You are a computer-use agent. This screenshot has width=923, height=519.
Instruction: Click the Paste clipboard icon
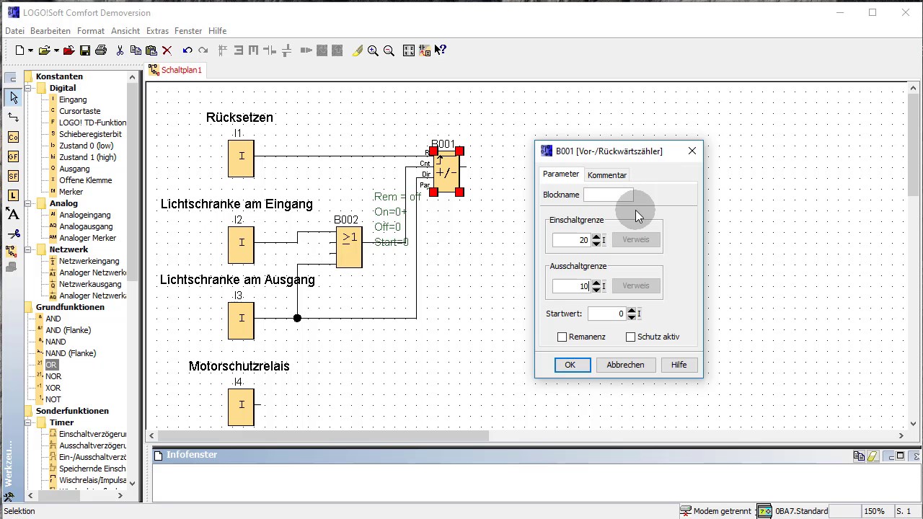click(151, 50)
